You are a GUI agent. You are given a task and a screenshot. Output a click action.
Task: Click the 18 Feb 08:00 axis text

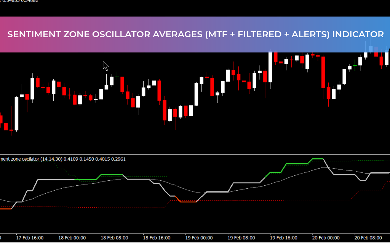[115, 238]
